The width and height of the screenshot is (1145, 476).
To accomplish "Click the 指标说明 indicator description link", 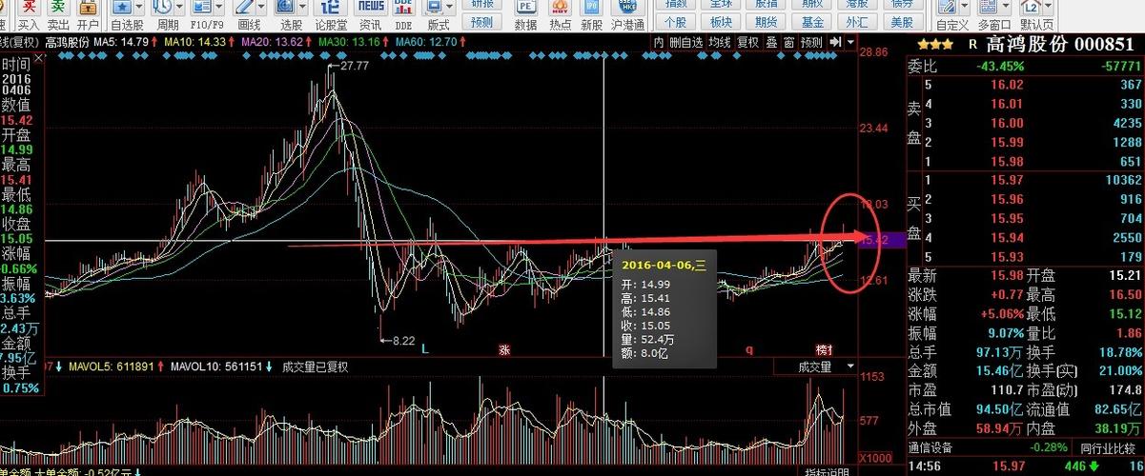I will point(827,472).
